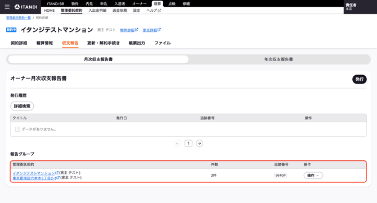The width and height of the screenshot is (377, 203).
Task: Open the 責任者 account menu
Action: (x=360, y=7)
